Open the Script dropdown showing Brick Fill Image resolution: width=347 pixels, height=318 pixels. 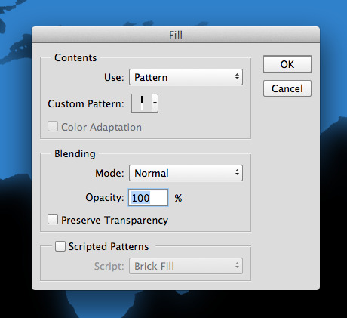tap(186, 266)
